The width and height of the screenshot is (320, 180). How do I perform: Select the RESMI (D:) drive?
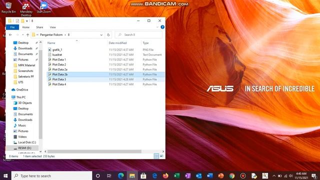point(24,148)
